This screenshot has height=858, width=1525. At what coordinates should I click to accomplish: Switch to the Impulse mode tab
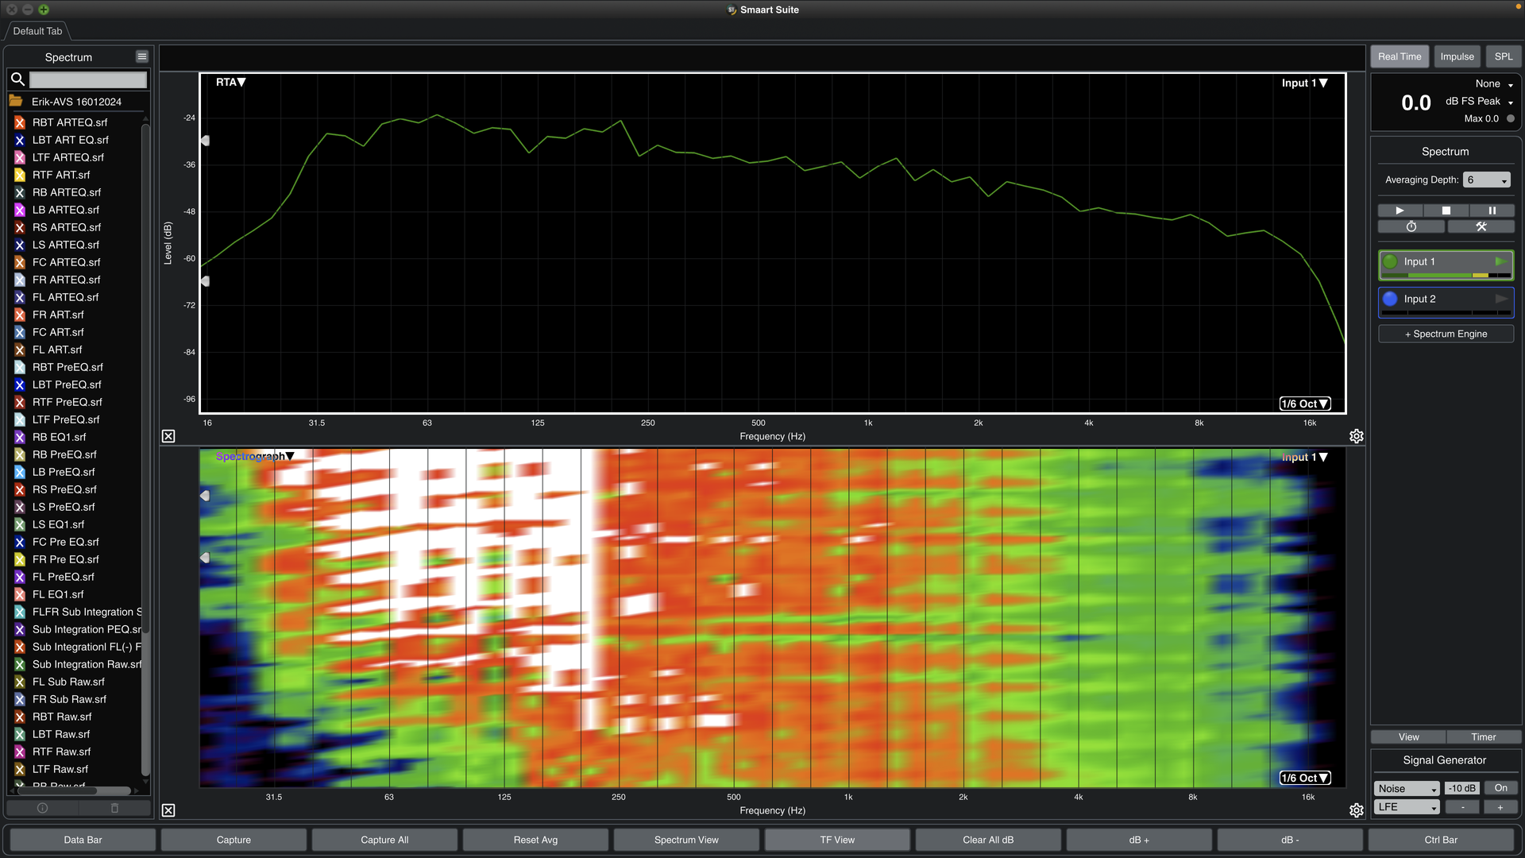click(x=1457, y=56)
